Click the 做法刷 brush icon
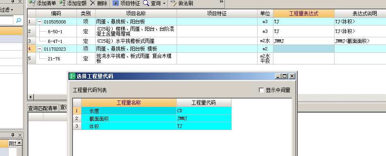The width and height of the screenshot is (386, 156). point(174,3)
